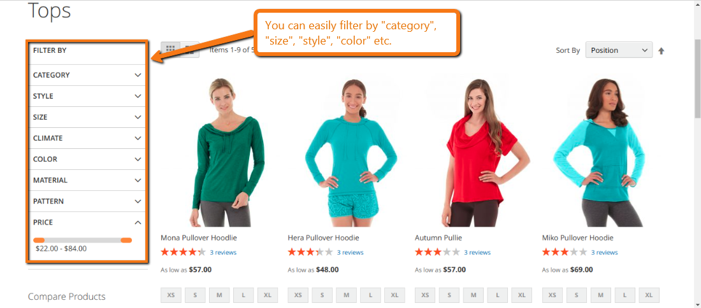Switch to list view mode icon
Screen dimensions: 701x308
point(189,50)
